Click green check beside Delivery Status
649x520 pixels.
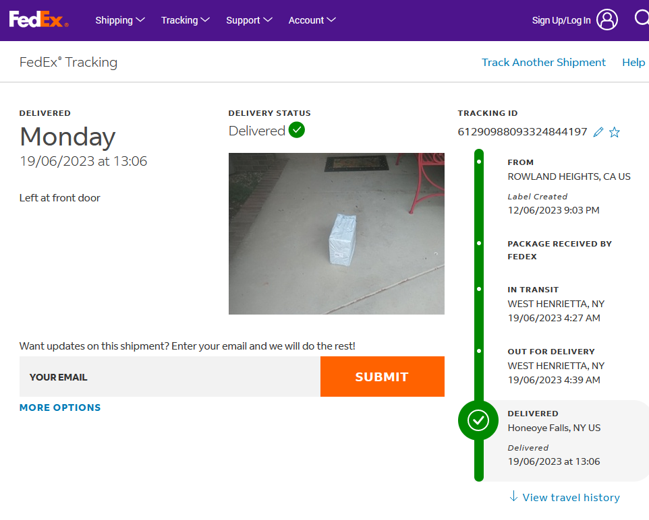point(297,130)
